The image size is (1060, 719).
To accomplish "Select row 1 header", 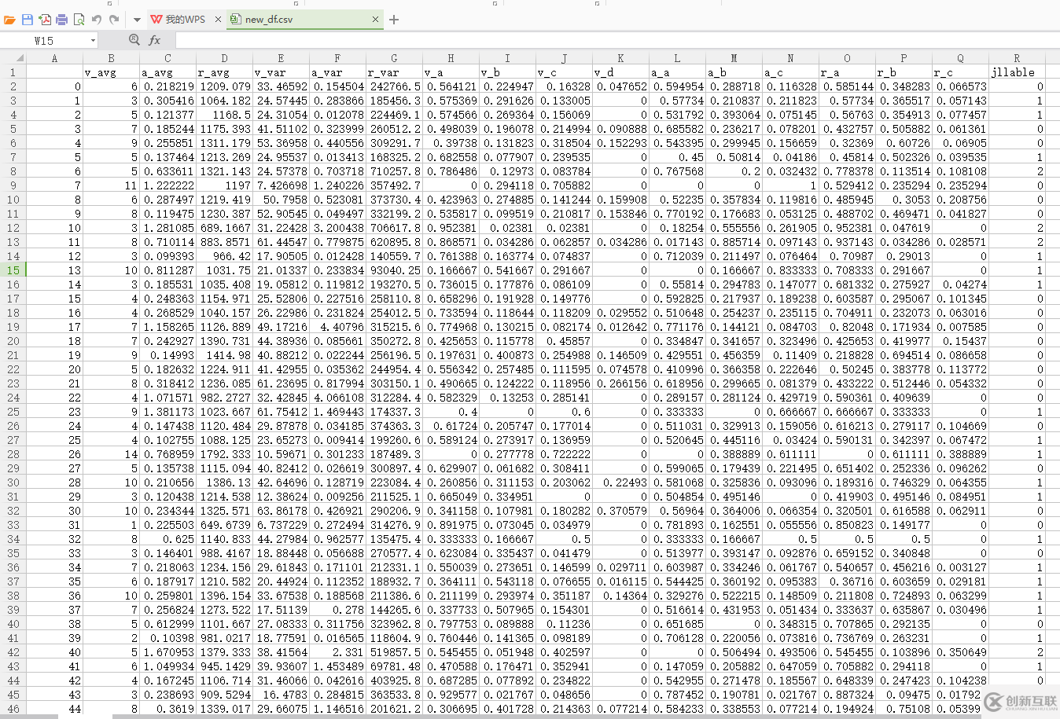I will click(13, 72).
